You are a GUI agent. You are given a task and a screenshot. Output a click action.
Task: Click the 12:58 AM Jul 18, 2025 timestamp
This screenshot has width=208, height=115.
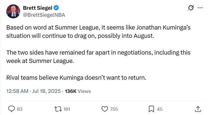(33, 91)
